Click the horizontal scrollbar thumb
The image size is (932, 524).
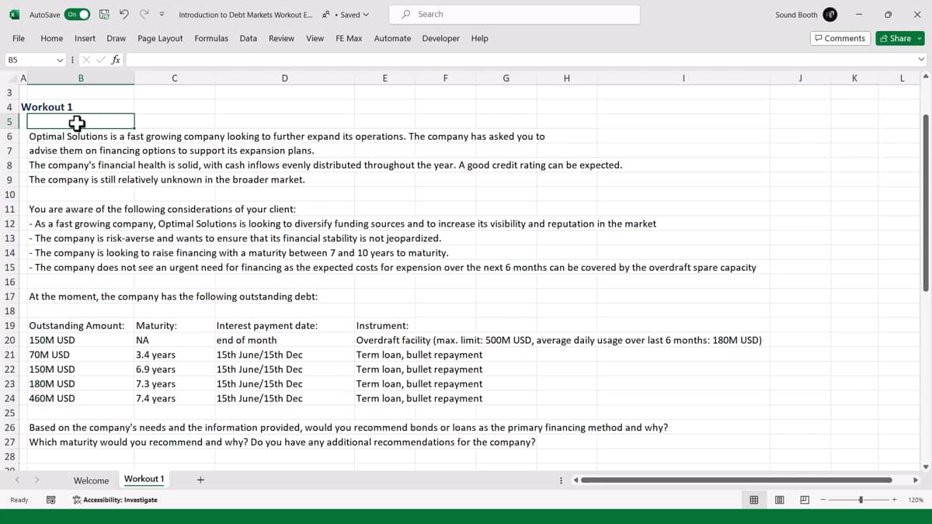click(736, 480)
